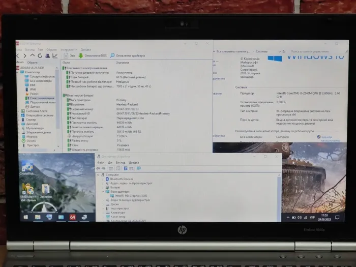Open AIDA64 from the taskbar icon
Image resolution: width=356 pixels, height=267 pixels.
(x=73, y=217)
